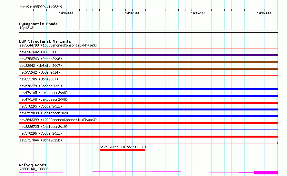The width and height of the screenshot is (287, 176).
Task: Open variant esv32942 (deSmith2007)
Action: pos(41,66)
